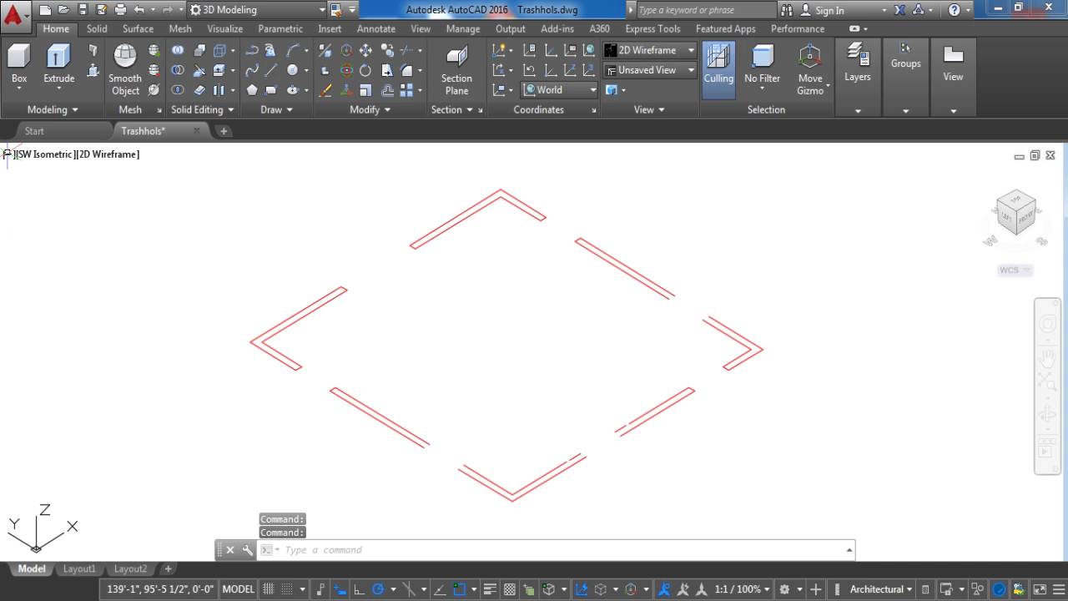Image resolution: width=1068 pixels, height=601 pixels.
Task: Undo the last action
Action: coord(139,10)
